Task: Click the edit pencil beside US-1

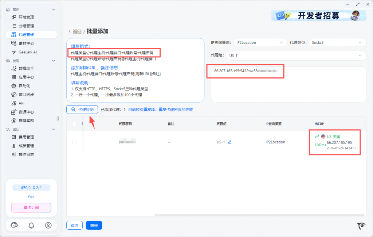Action: tap(229, 142)
